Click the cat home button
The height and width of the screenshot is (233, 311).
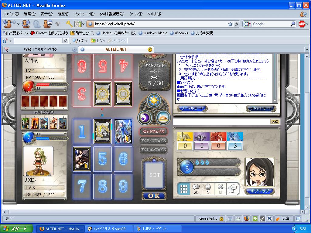click(48, 24)
